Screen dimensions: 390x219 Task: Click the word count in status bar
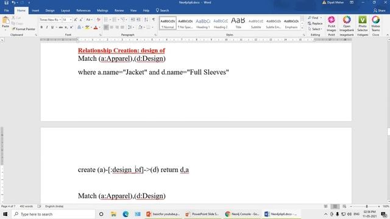click(26, 206)
